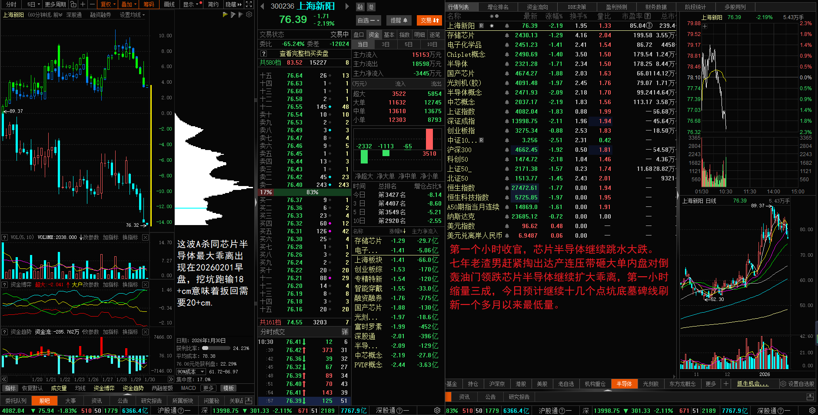
Task: Click the red bar in net capital flow chart
Action: tap(429, 139)
